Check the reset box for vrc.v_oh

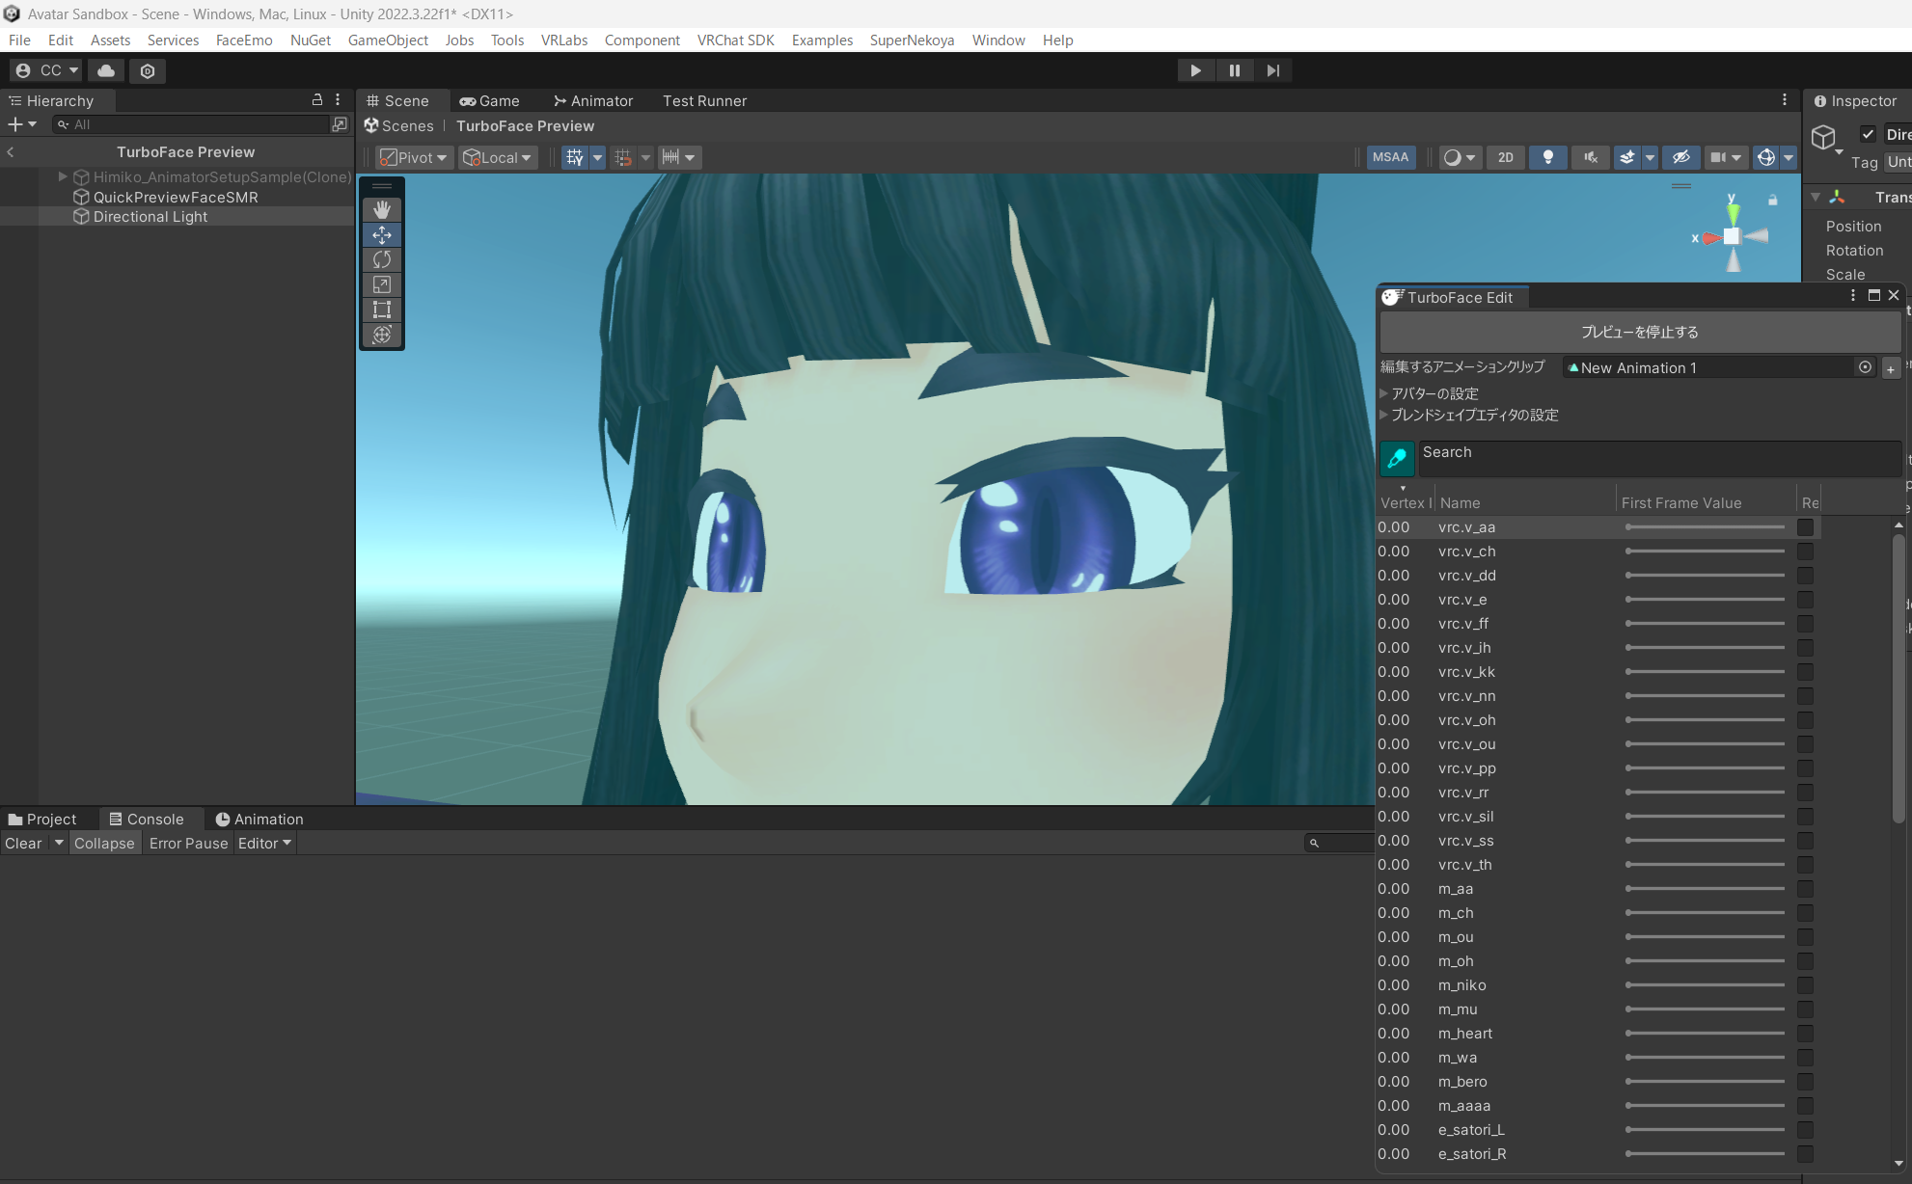point(1805,720)
